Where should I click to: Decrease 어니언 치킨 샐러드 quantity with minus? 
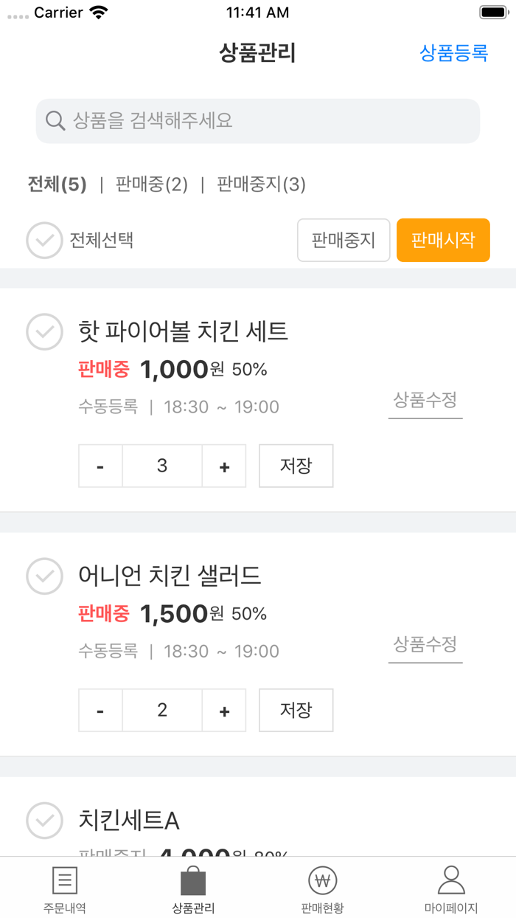coord(100,710)
